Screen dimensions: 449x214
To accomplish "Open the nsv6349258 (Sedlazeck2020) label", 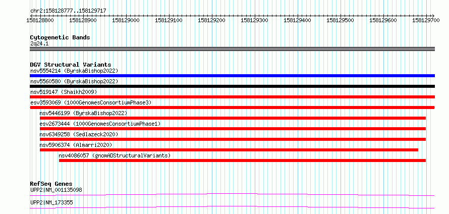I will (79, 134).
